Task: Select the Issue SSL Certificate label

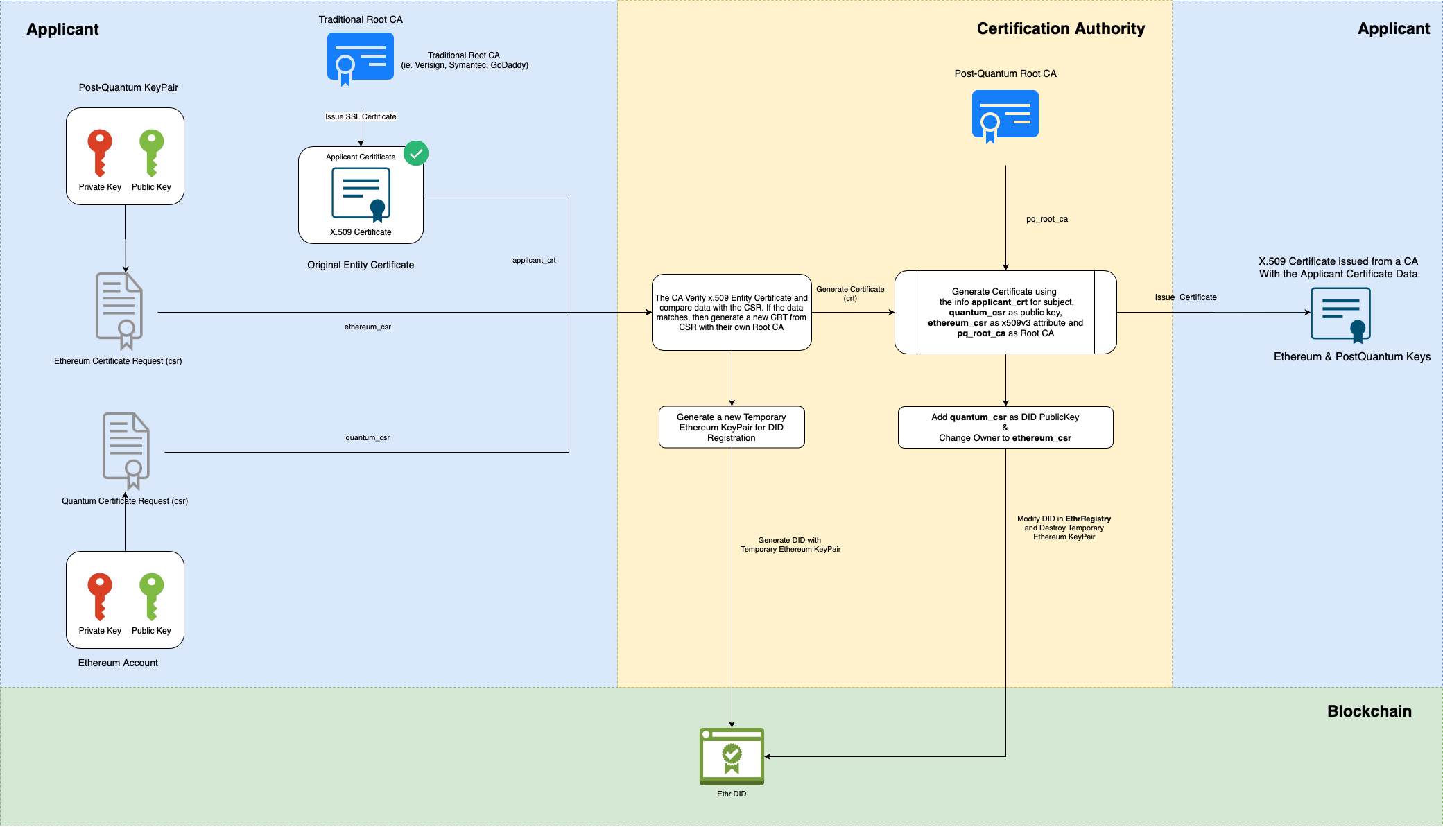Action: tap(361, 116)
